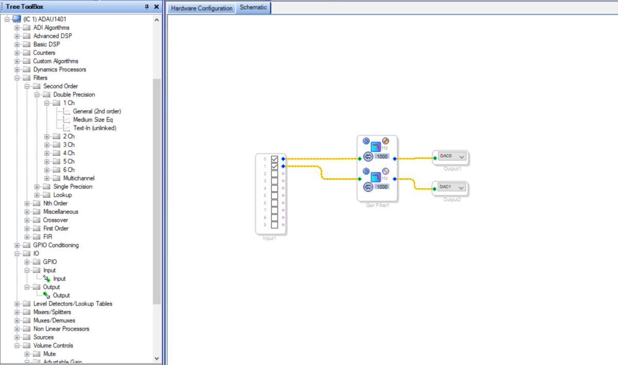
Task: Collapse the Double Precision tree node
Action: (x=37, y=95)
